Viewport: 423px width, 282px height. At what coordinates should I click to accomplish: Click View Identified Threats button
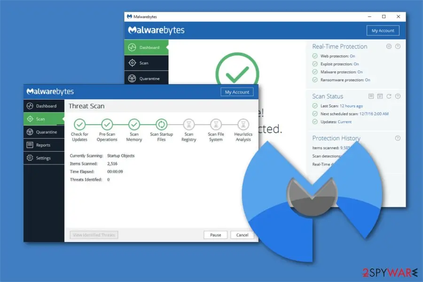(x=94, y=235)
